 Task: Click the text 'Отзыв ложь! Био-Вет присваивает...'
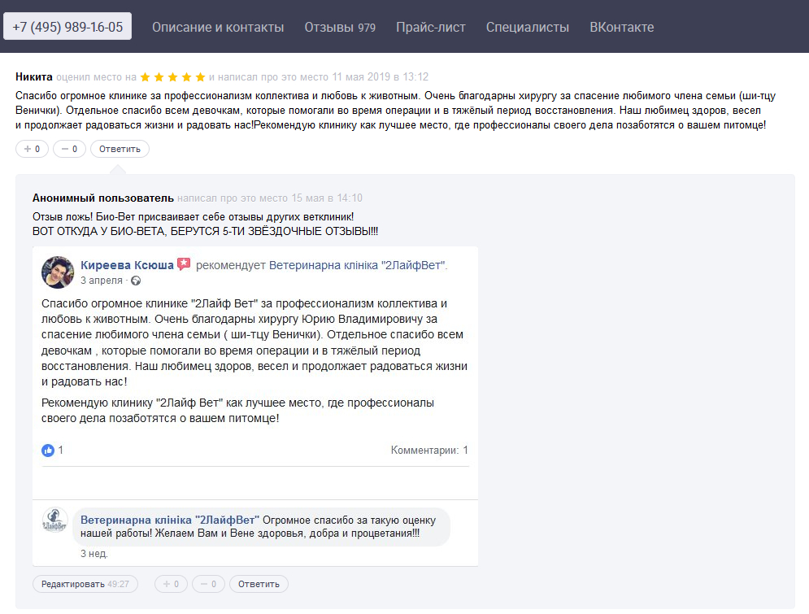pos(193,216)
